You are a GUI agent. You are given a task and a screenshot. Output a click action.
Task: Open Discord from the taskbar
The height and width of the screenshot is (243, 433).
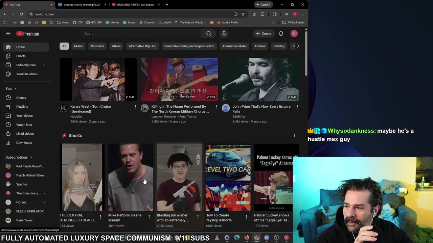(x=267, y=238)
